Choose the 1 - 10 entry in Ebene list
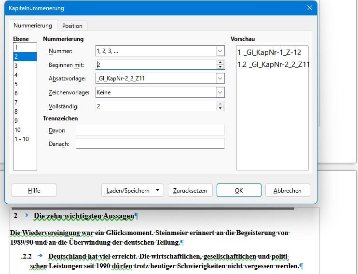This screenshot has width=358, height=274. (x=25, y=139)
